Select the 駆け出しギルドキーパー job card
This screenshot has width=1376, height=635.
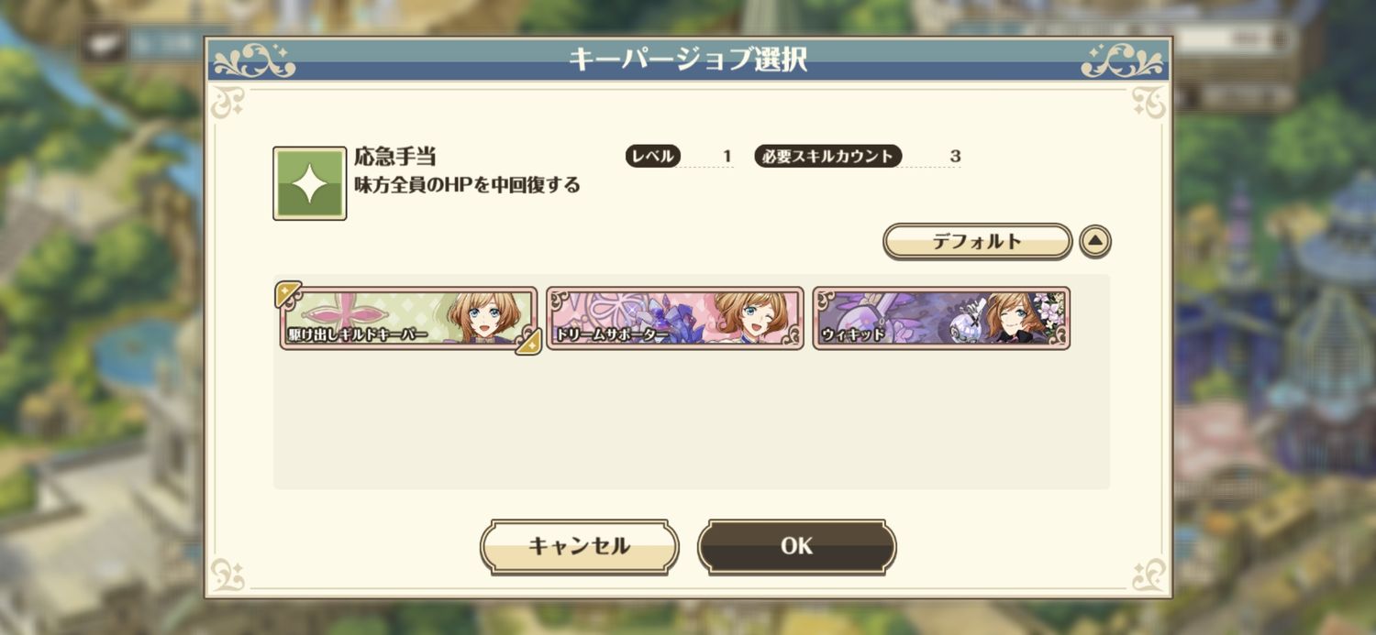click(x=408, y=318)
